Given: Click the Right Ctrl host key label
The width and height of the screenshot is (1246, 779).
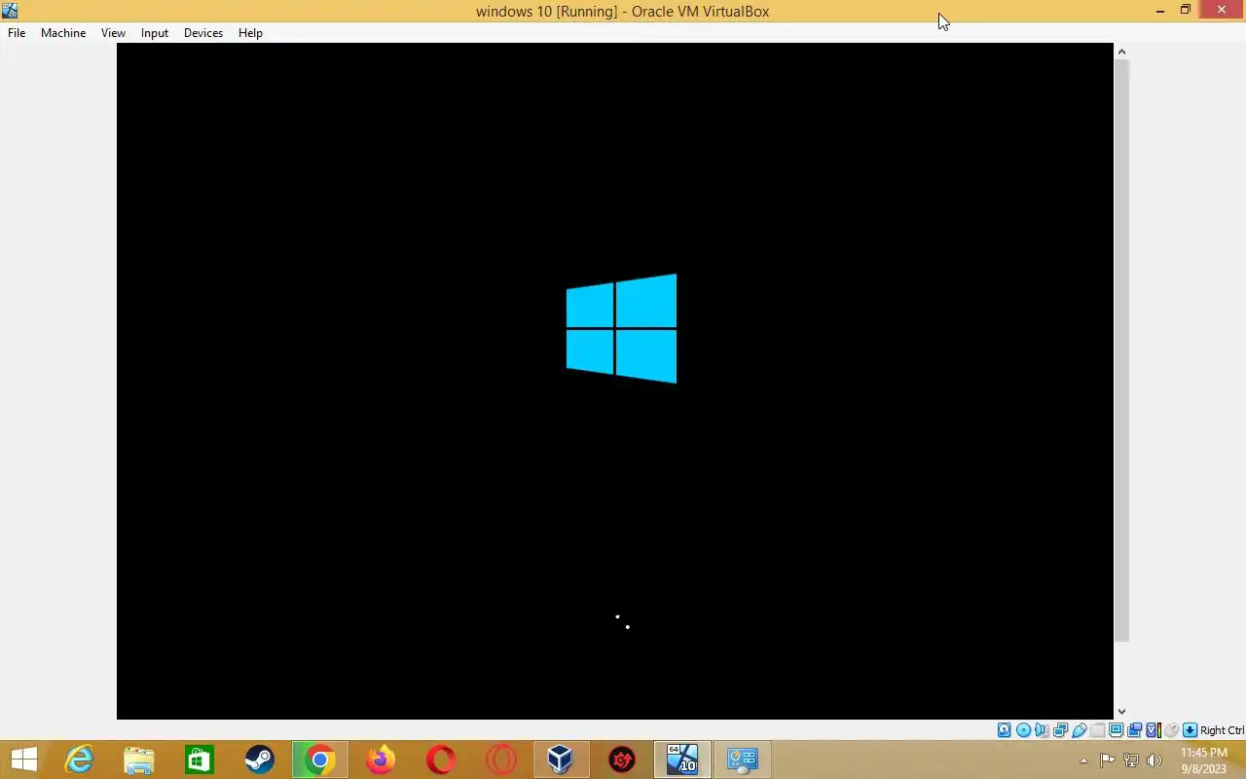Looking at the screenshot, I should point(1223,730).
